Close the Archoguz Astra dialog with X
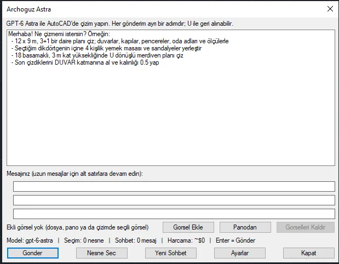 (x=330, y=9)
